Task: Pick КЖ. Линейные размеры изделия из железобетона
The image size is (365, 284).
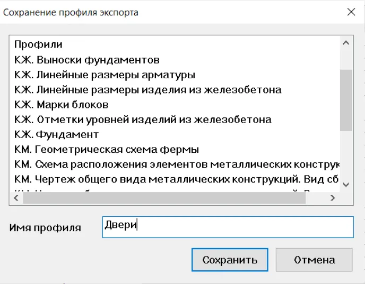Action: coord(147,89)
